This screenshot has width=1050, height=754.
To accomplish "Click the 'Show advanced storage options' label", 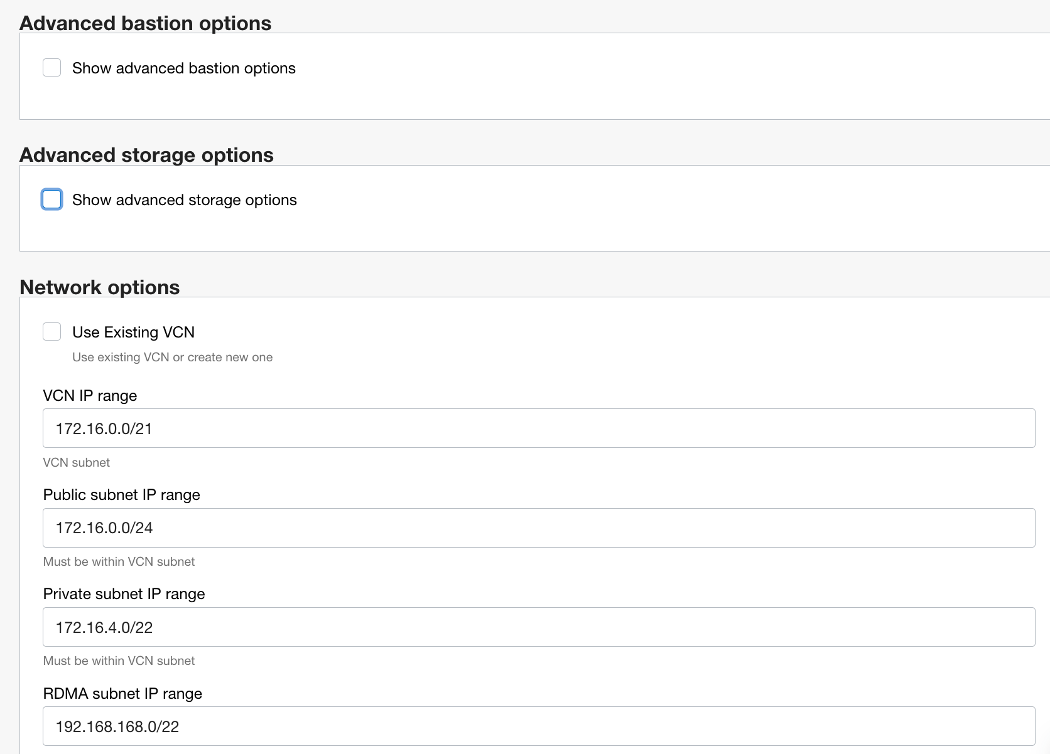I will 185,199.
